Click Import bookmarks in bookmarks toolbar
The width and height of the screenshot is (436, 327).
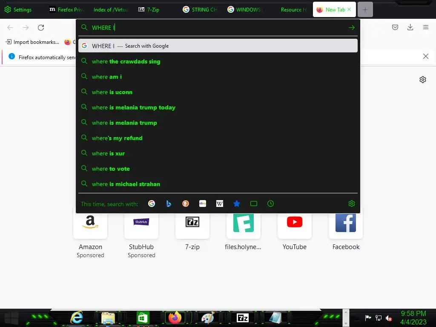pos(32,42)
